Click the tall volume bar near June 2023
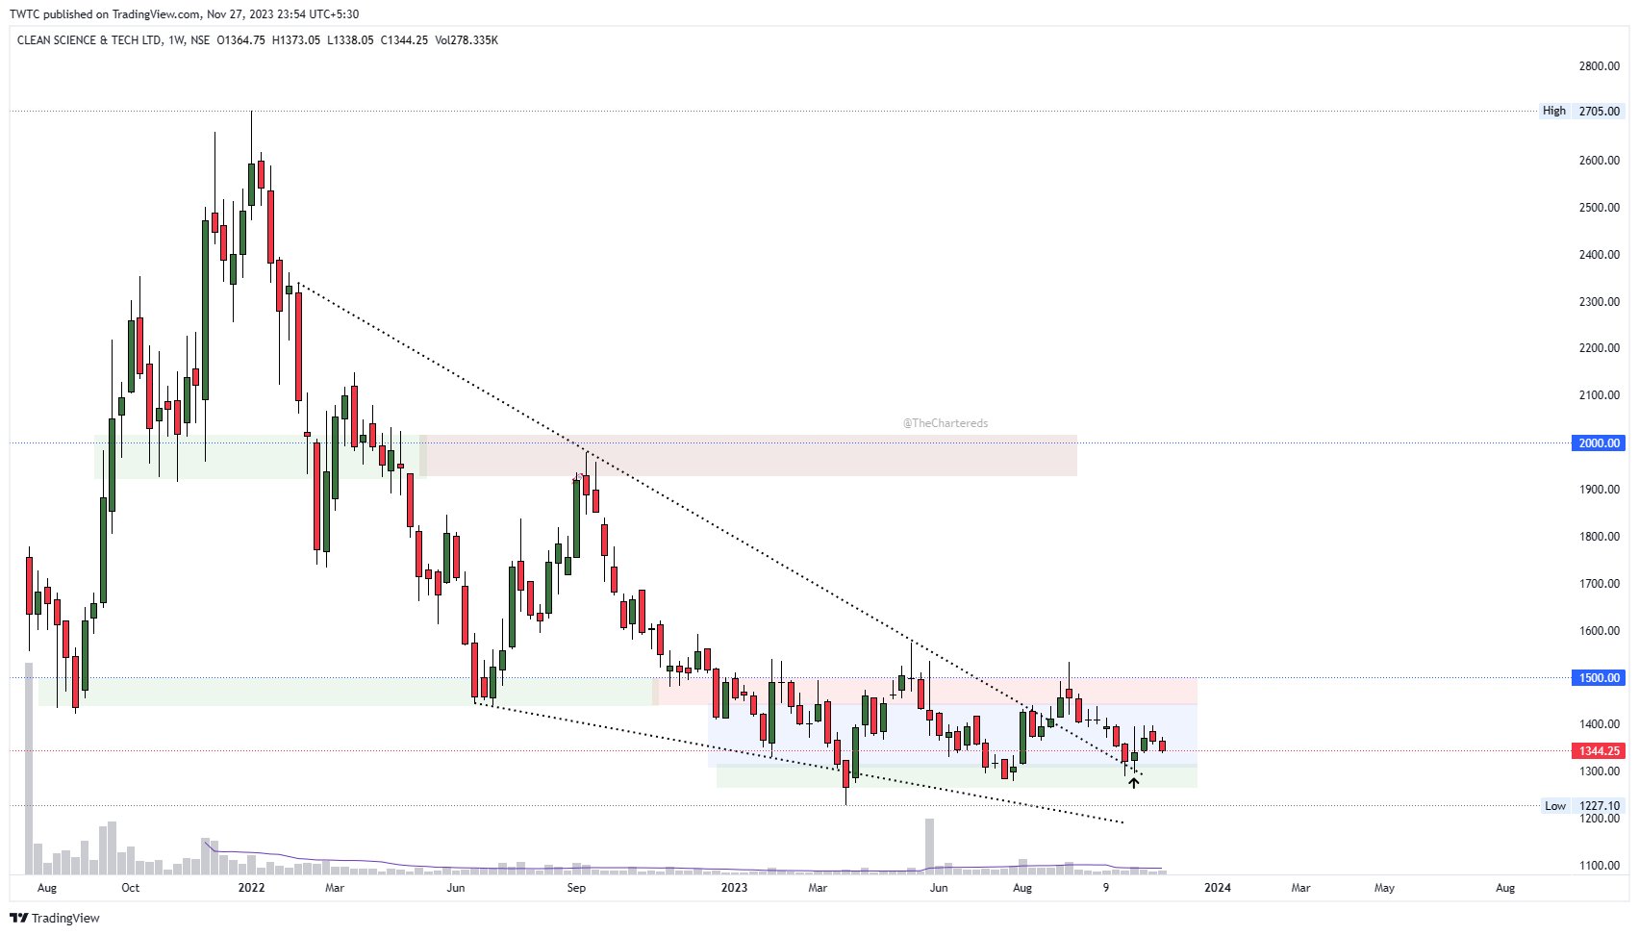The height and width of the screenshot is (935, 1639). [x=929, y=846]
